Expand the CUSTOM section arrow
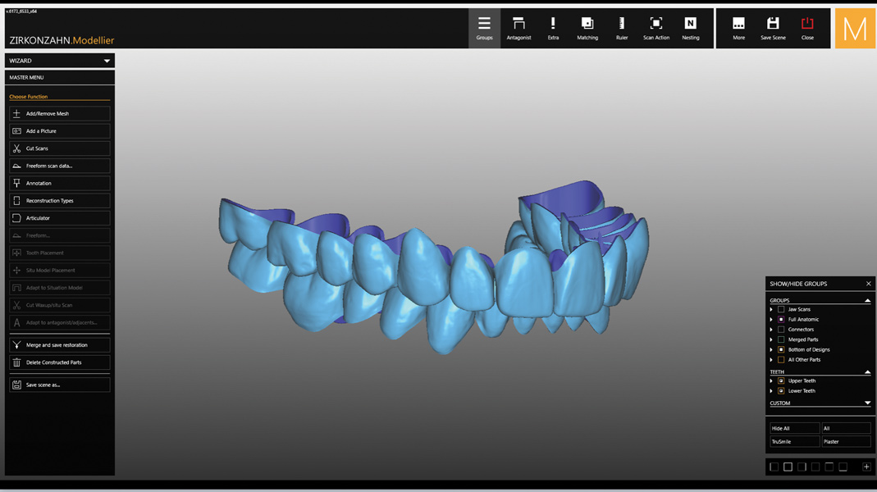This screenshot has height=492, width=877. (867, 403)
